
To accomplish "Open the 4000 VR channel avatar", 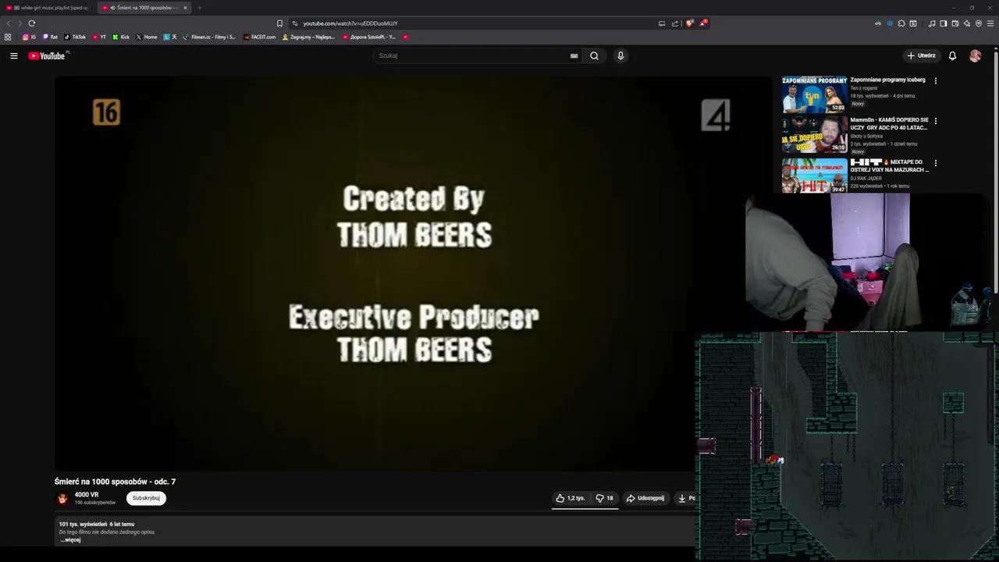I will pyautogui.click(x=62, y=498).
